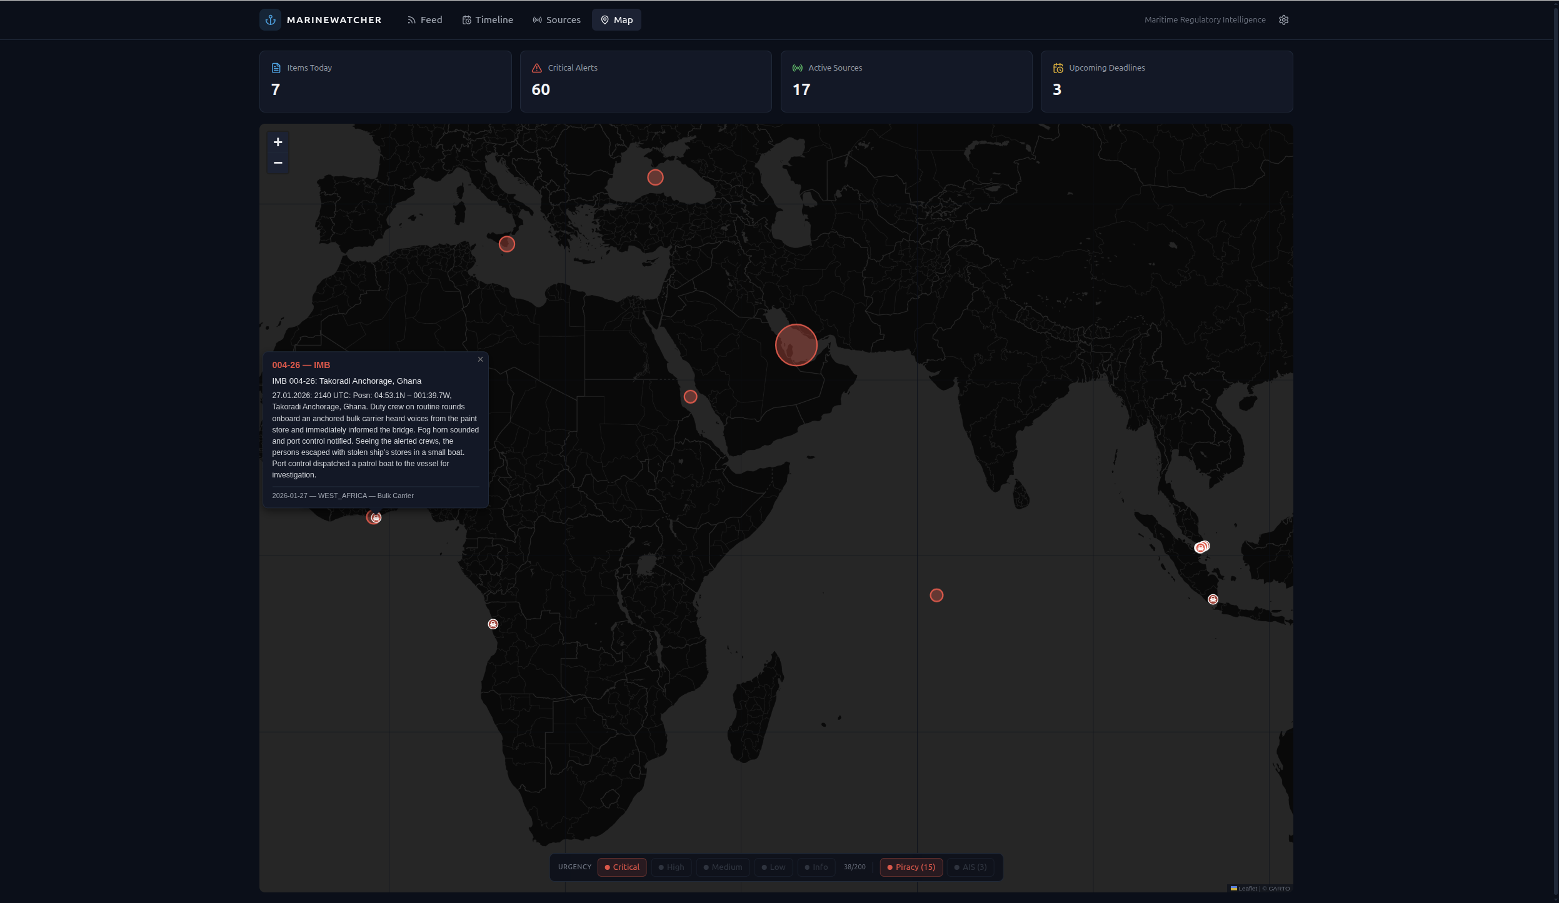Enable the Medium urgency filter

[x=722, y=867]
